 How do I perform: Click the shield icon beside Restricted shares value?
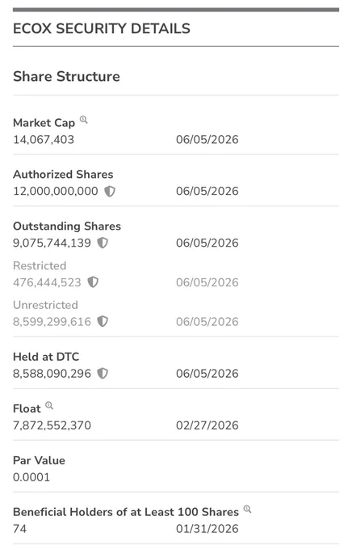click(93, 282)
